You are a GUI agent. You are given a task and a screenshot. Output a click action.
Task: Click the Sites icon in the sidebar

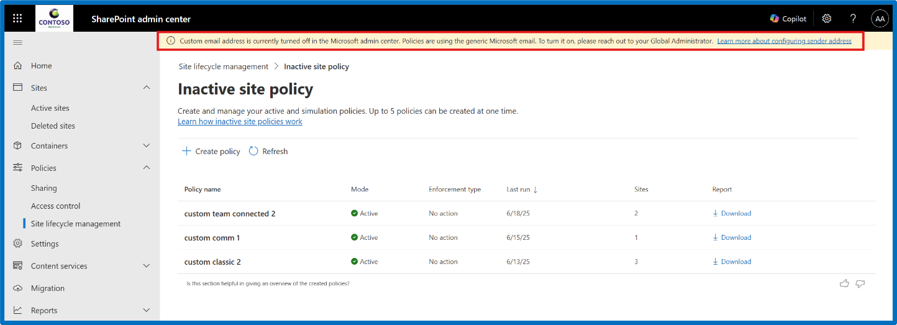pyautogui.click(x=17, y=88)
